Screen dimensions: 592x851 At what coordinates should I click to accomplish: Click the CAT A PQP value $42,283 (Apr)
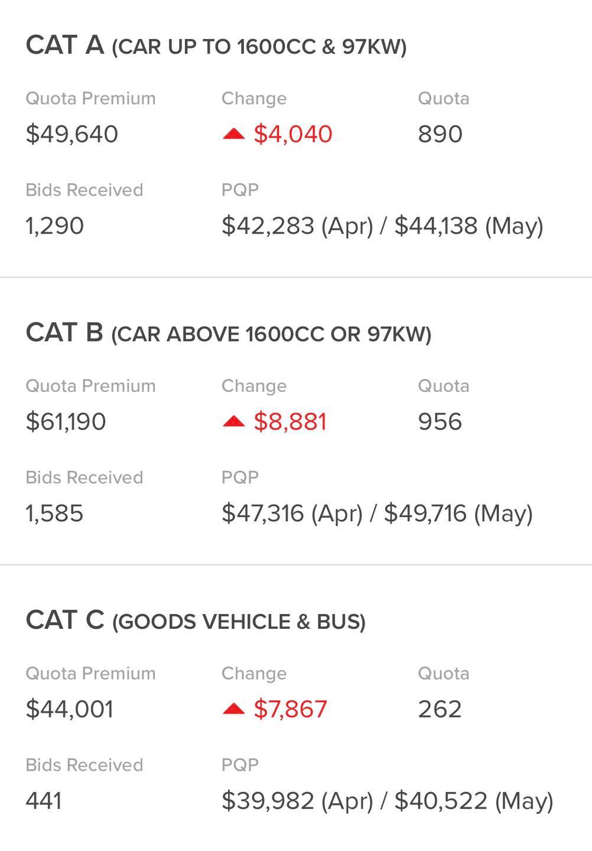(x=297, y=226)
